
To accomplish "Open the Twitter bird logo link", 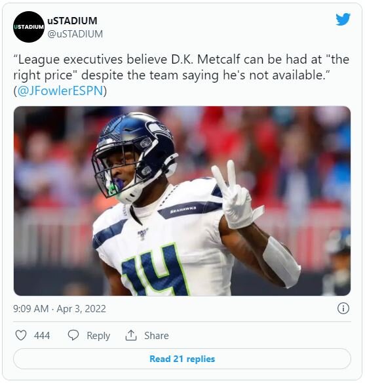I will coord(343,19).
